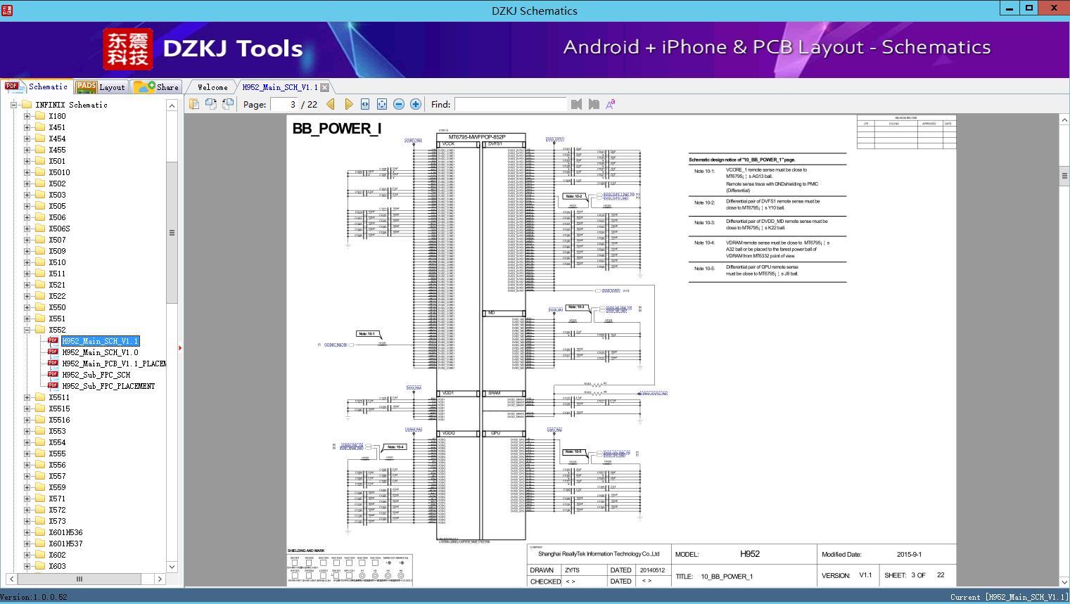
Task: Open the H952_Sub_FPC_PLACEMENT file
Action: pyautogui.click(x=108, y=386)
